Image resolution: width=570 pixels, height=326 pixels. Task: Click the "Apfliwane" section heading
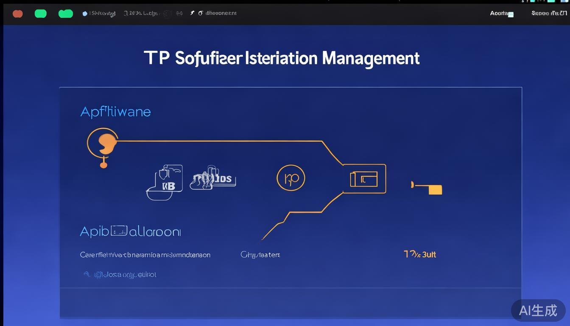coord(115,112)
